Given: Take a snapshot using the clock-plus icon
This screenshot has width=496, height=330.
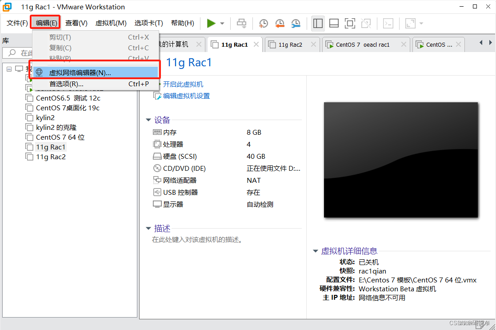Looking at the screenshot, I should click(263, 24).
